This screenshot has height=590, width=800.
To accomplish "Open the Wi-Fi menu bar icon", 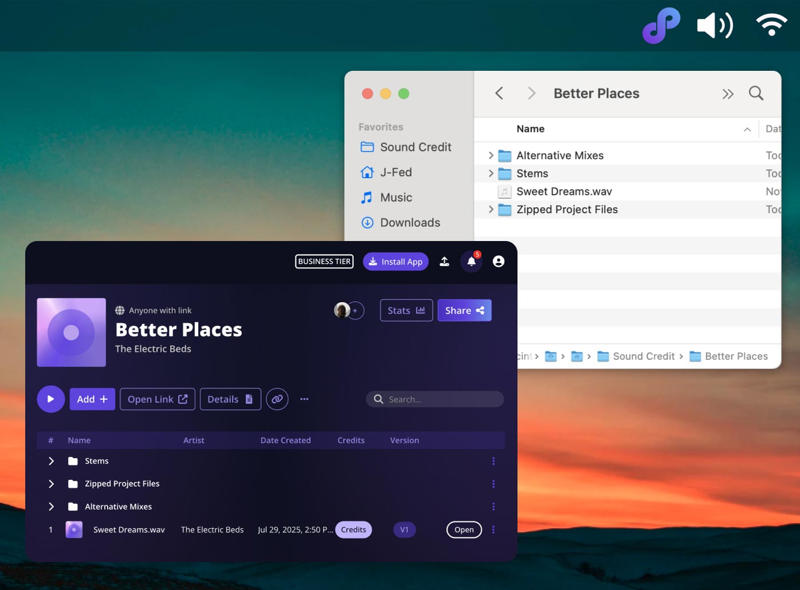I will point(771,26).
